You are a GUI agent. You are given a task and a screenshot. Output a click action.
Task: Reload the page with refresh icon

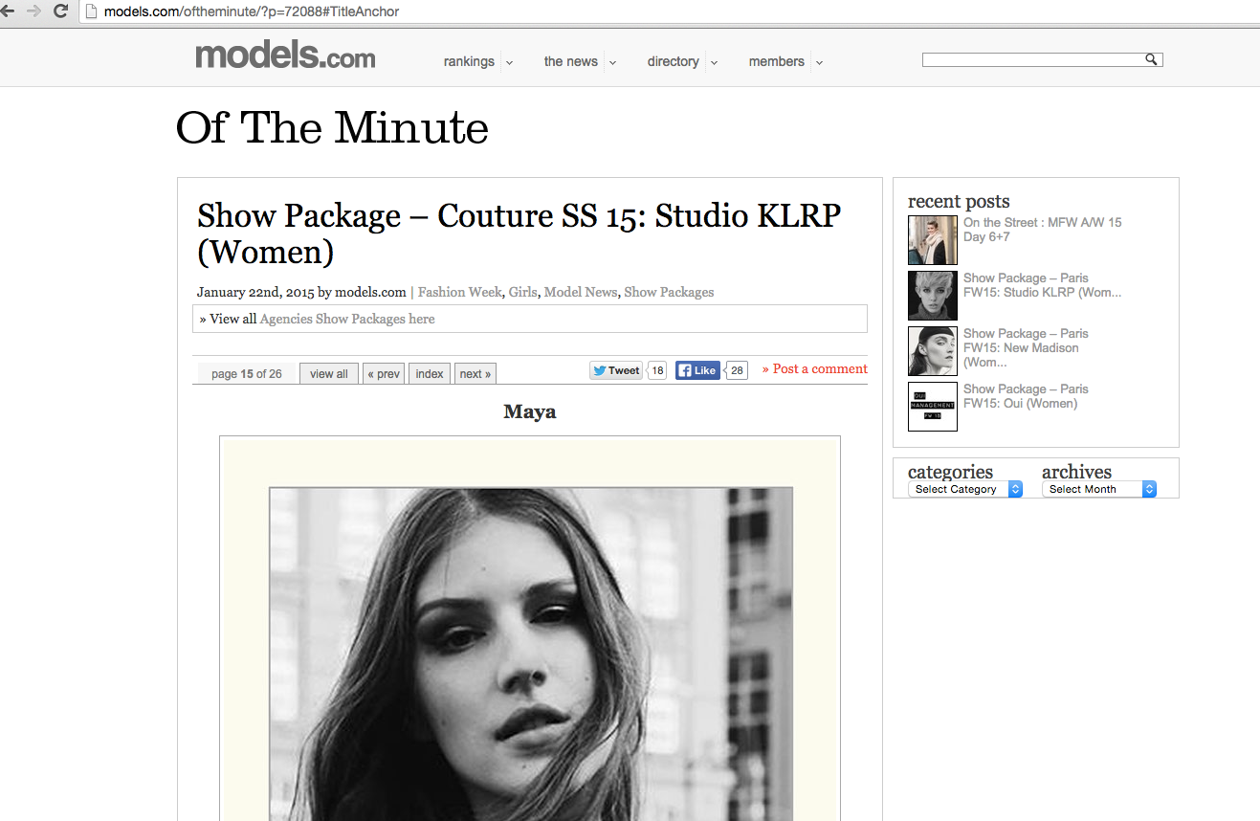(60, 11)
